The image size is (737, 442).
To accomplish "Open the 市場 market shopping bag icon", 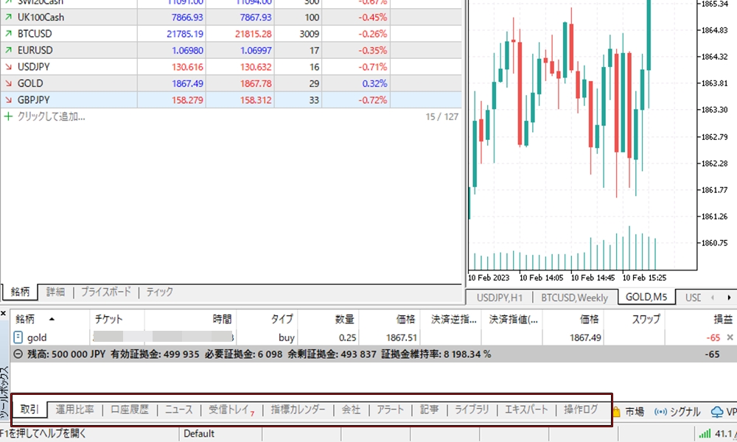I will (616, 411).
